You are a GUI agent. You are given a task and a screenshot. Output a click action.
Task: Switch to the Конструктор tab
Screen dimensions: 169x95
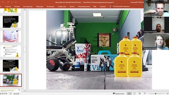click(28, 6)
